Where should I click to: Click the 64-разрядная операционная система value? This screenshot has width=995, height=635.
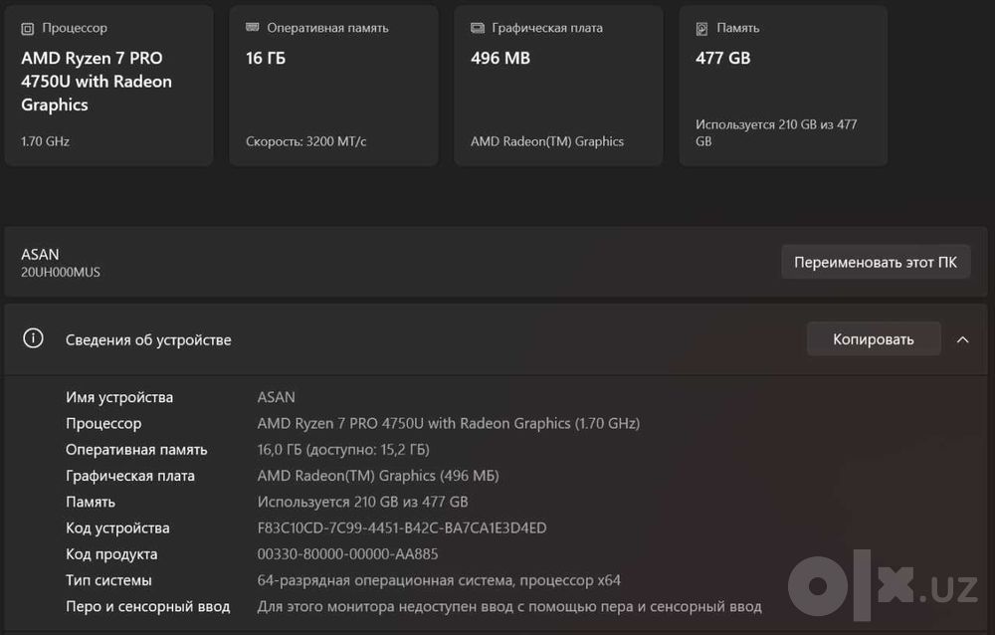point(439,579)
